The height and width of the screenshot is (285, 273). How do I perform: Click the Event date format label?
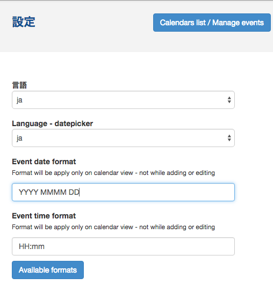44,162
